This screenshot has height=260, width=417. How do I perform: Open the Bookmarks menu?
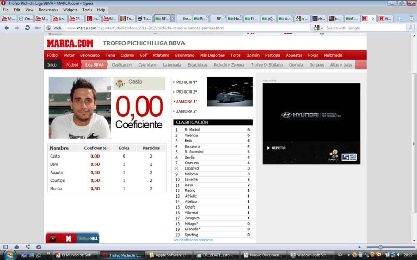coord(48,10)
